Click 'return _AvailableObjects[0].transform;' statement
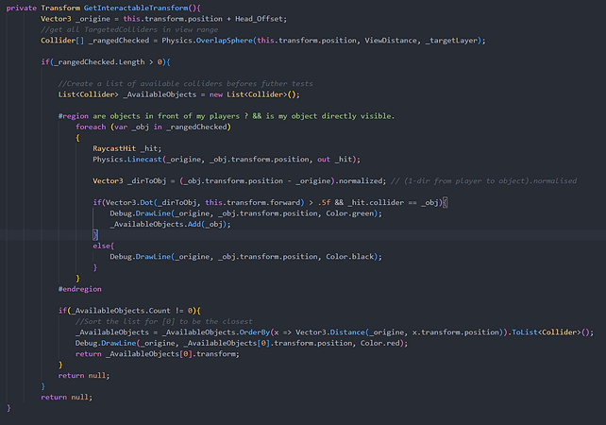The width and height of the screenshot is (606, 425). [158, 354]
